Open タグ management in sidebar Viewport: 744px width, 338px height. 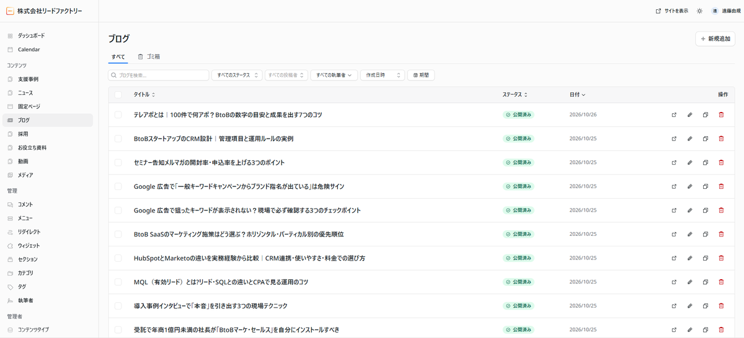48,287
